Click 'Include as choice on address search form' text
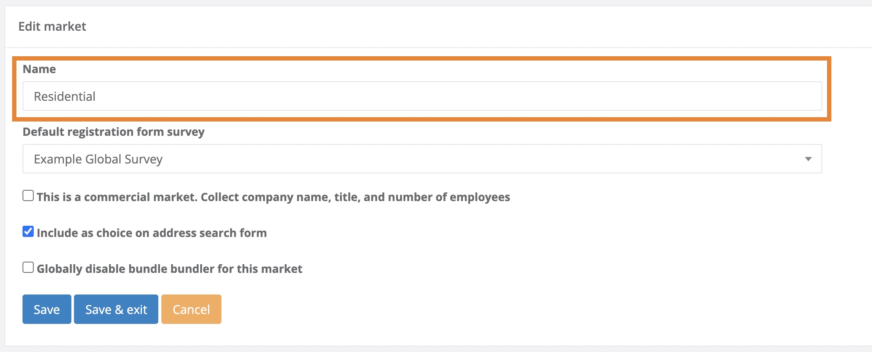The width and height of the screenshot is (872, 352). tap(151, 233)
